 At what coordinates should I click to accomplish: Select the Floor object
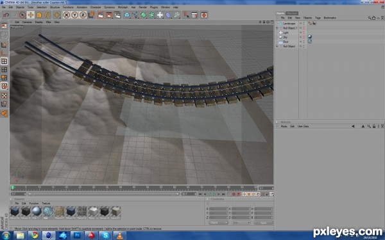286,42
